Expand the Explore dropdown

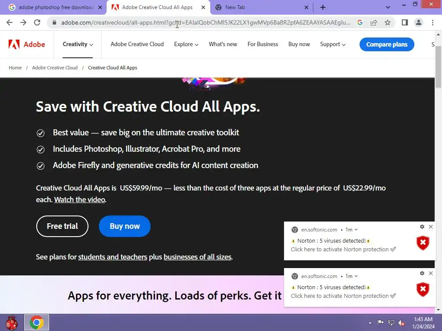(x=186, y=44)
